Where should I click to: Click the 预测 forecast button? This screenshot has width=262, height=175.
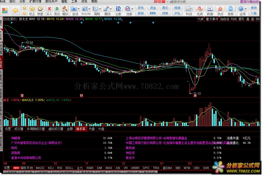point(165,13)
